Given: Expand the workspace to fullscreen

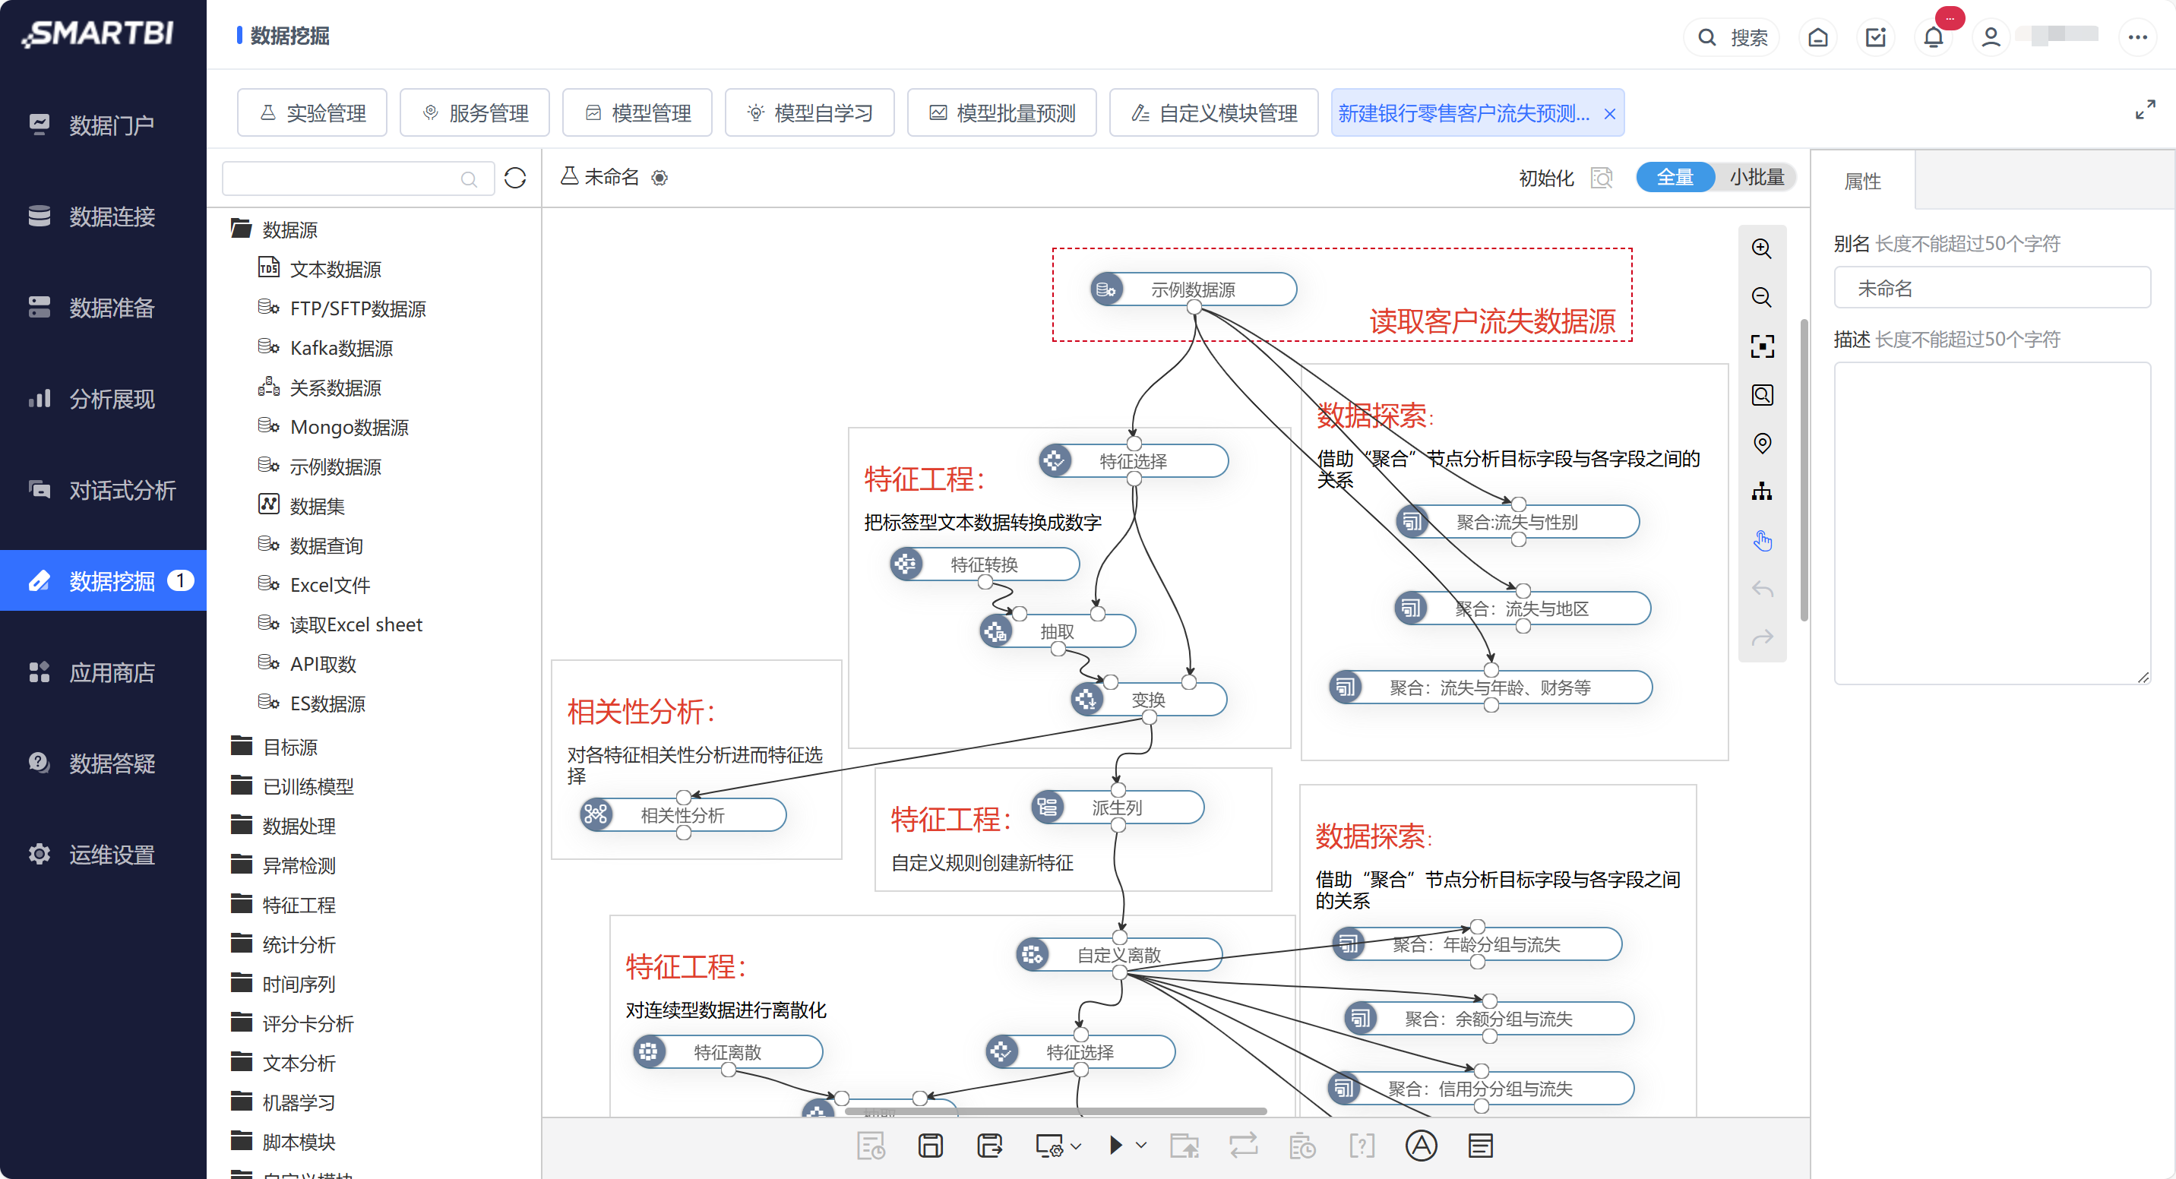Looking at the screenshot, I should coord(2145,111).
